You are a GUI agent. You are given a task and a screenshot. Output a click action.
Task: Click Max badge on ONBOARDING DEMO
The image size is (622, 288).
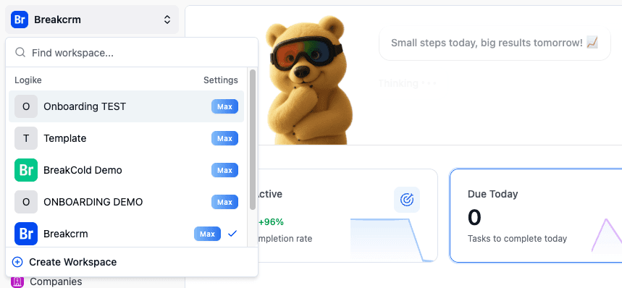[x=224, y=202]
